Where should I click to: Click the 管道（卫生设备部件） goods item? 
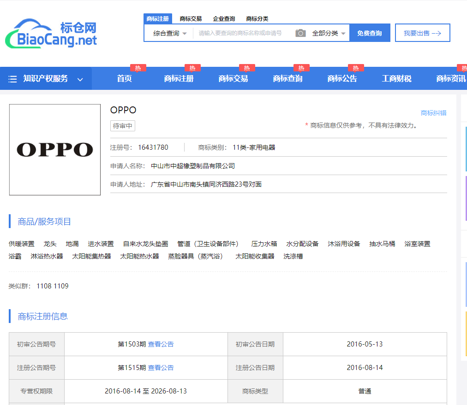[210, 244]
